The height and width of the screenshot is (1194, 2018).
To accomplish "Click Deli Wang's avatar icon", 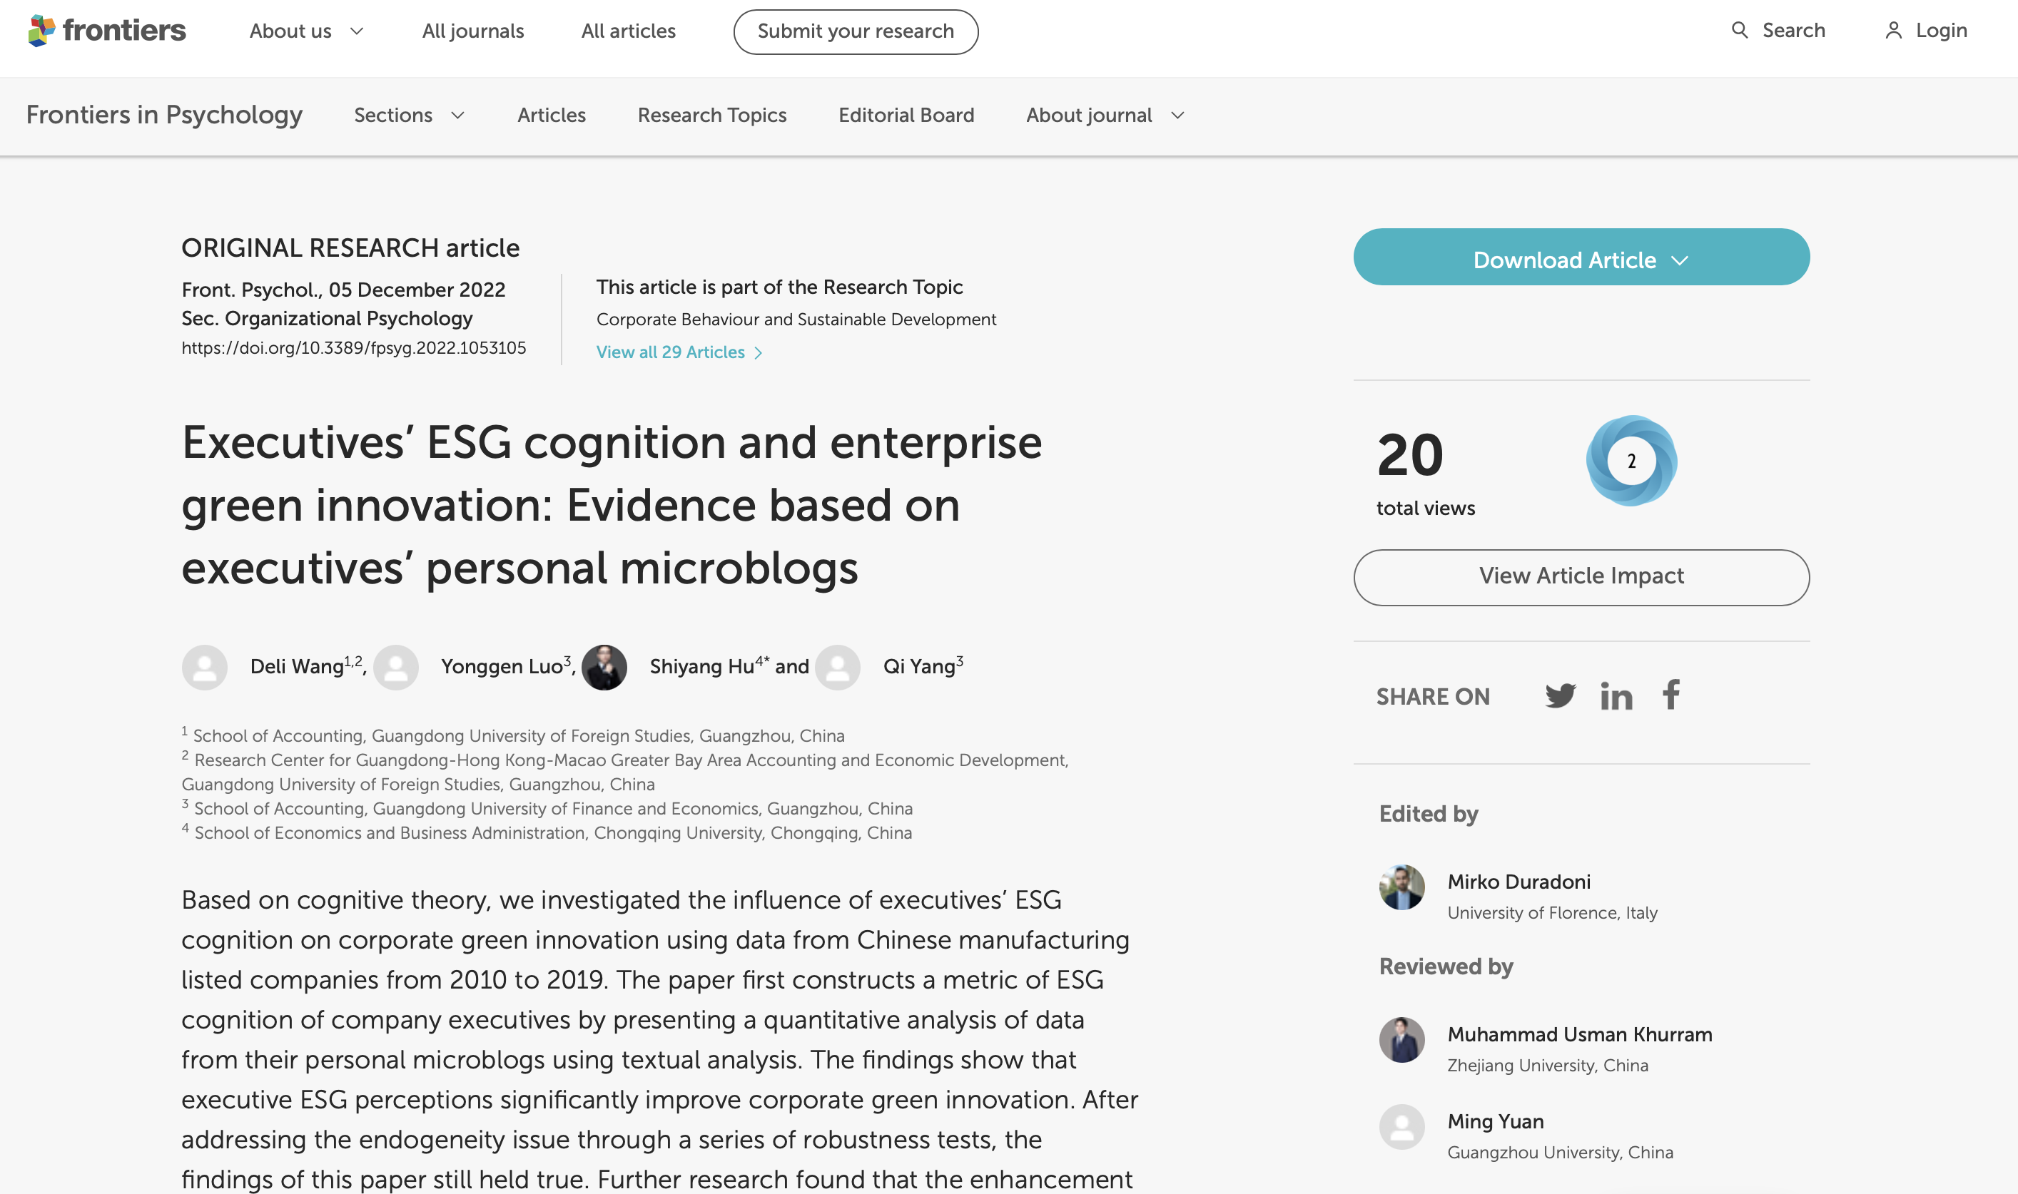I will pyautogui.click(x=205, y=667).
